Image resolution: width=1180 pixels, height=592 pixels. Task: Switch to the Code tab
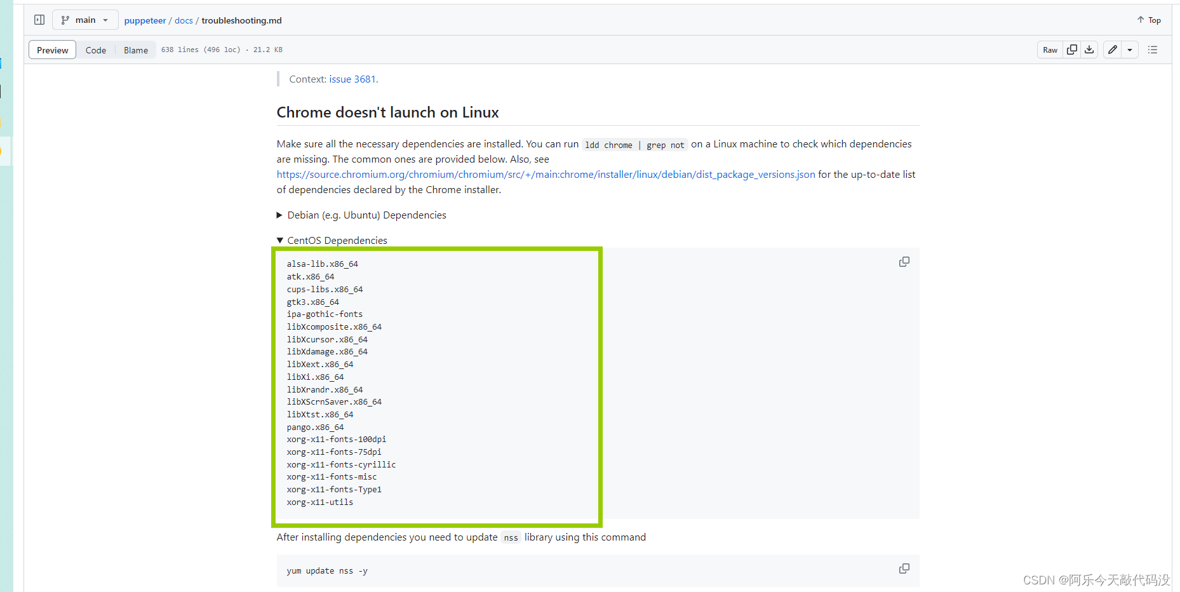tap(96, 50)
